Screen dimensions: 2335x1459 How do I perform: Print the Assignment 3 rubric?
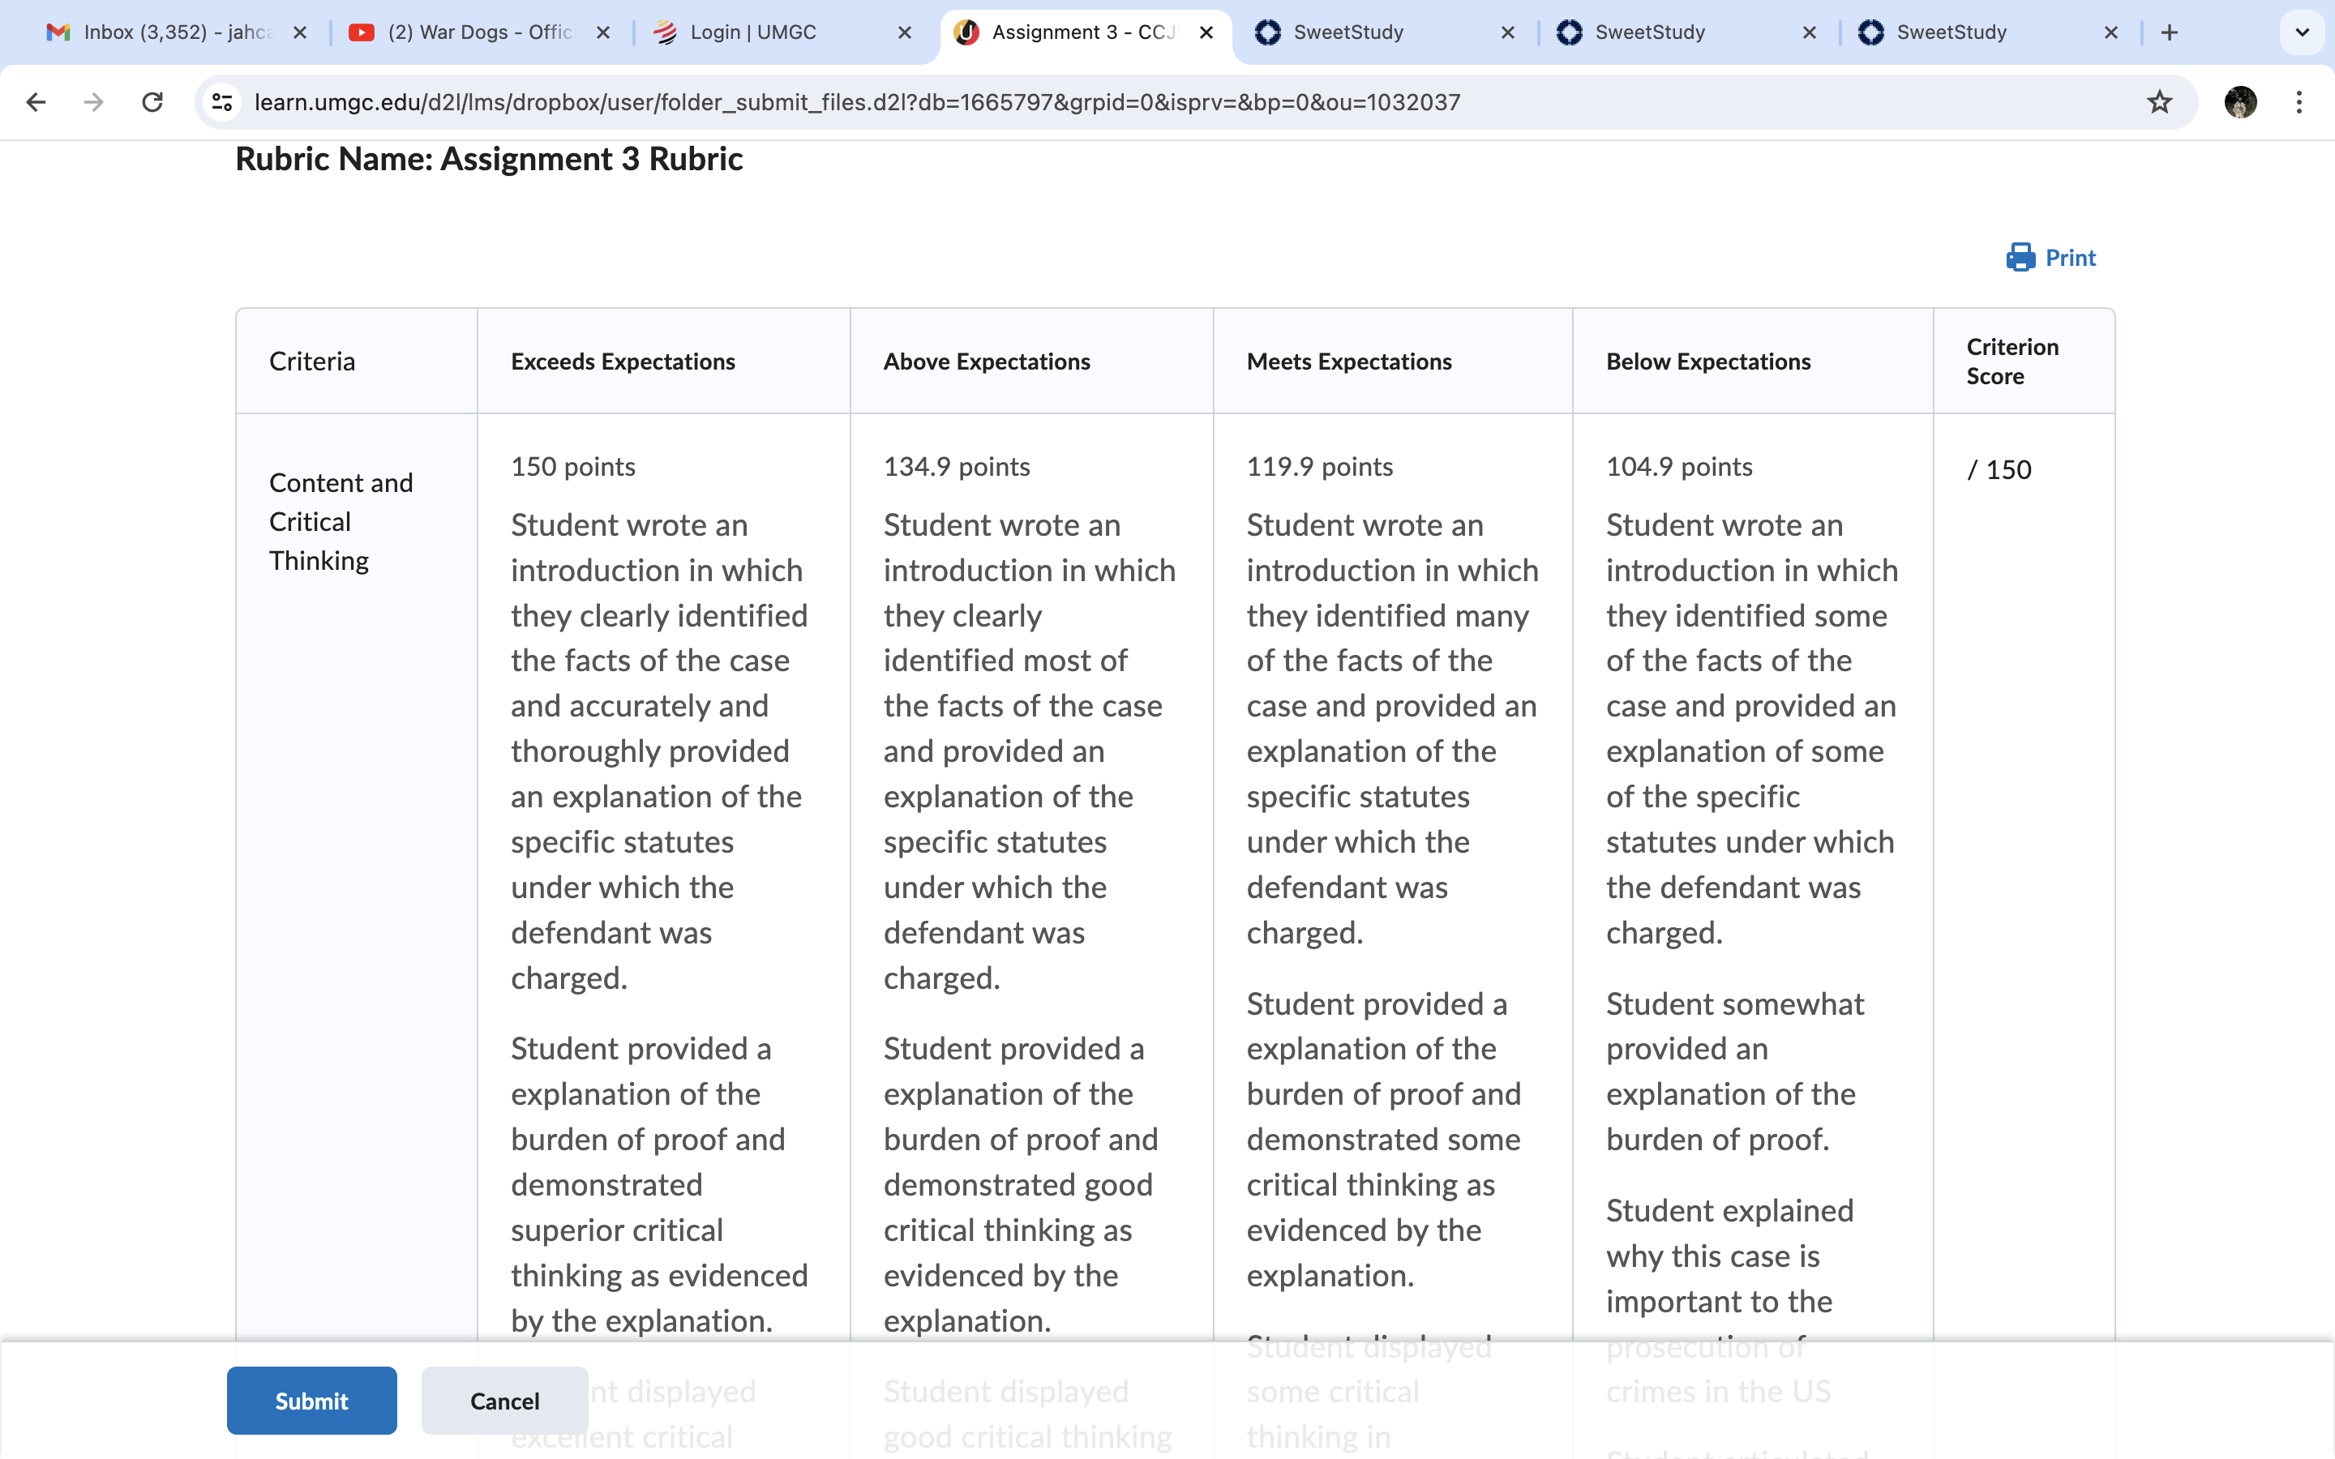[2050, 258]
